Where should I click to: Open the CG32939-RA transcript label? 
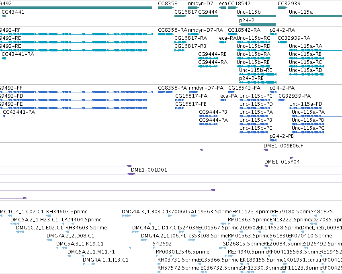click(294, 38)
